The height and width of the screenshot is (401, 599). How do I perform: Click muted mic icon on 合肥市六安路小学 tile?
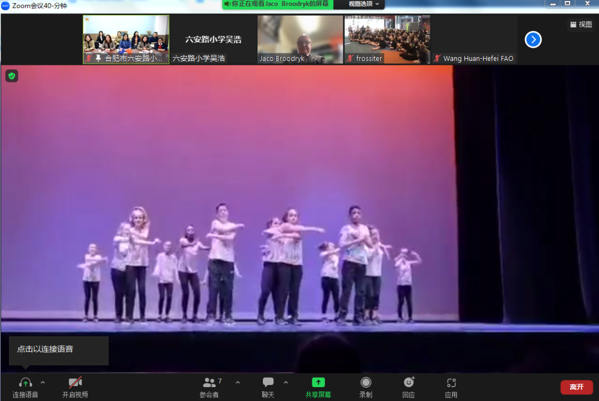point(89,58)
